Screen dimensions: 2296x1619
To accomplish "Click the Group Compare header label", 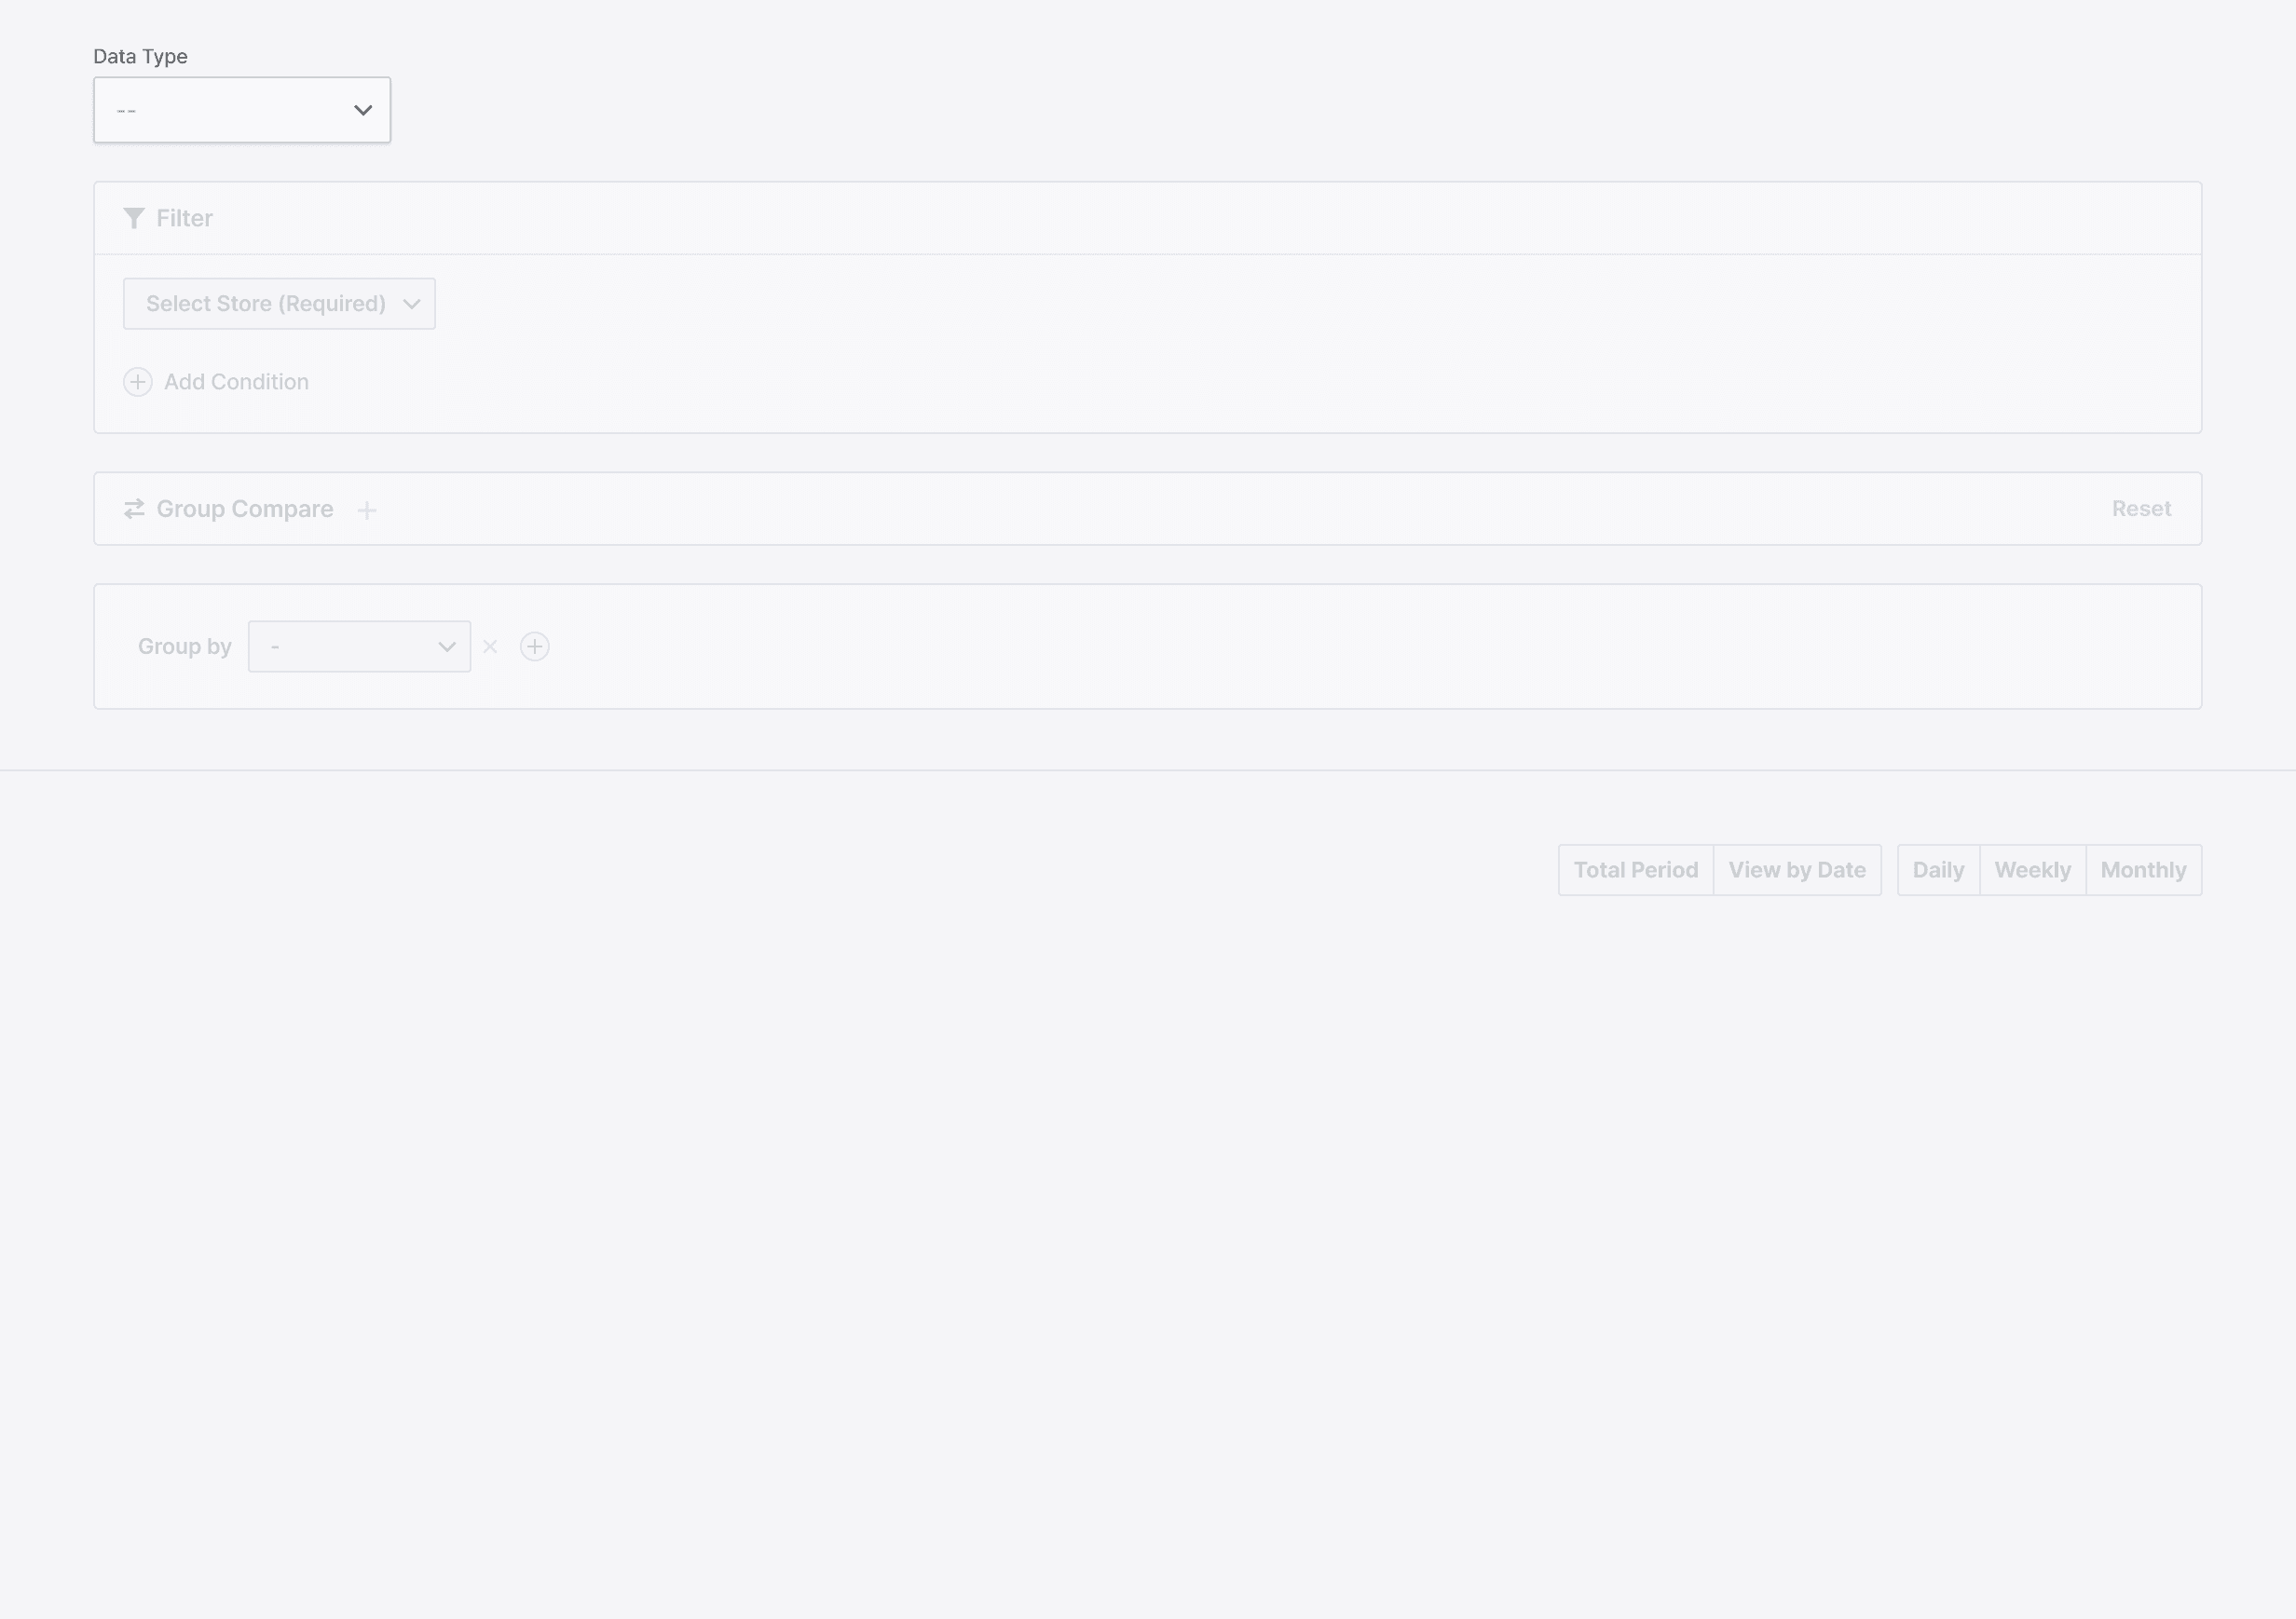I will [244, 509].
